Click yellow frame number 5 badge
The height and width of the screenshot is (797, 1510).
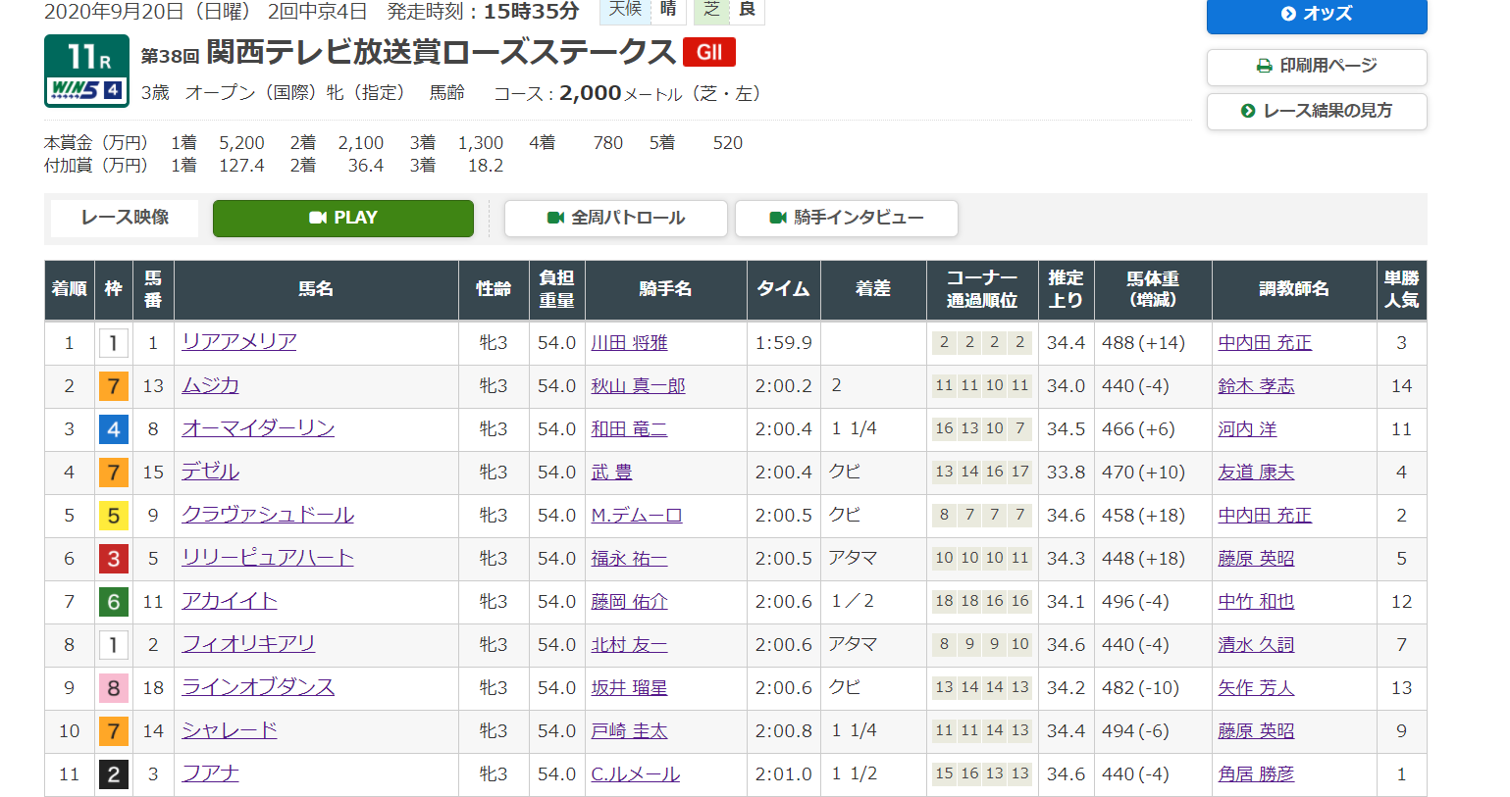point(114,516)
